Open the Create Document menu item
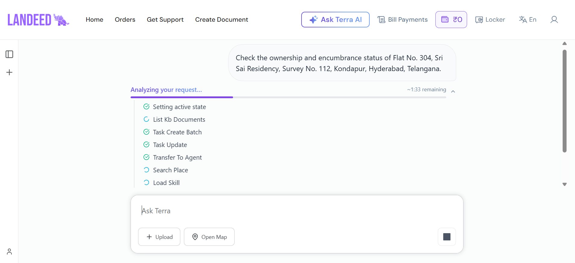575x263 pixels. click(221, 20)
